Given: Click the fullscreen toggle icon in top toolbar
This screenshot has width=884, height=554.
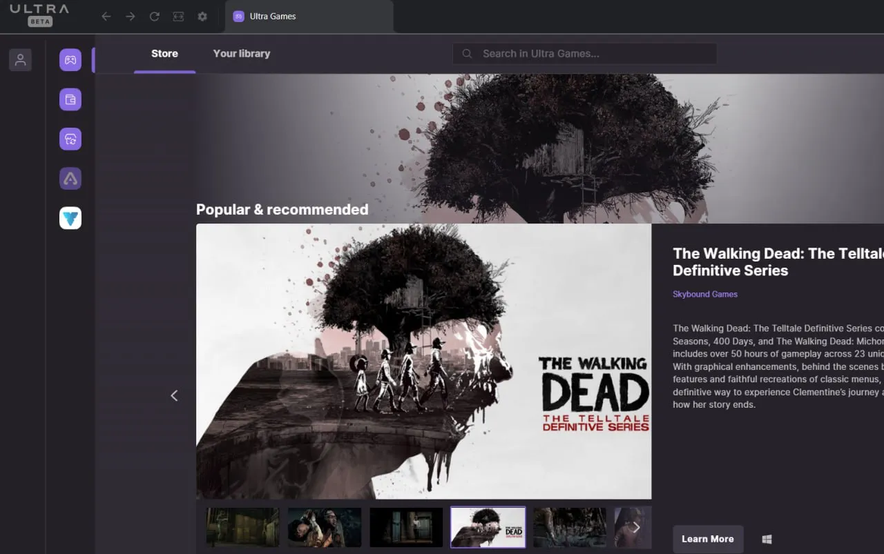Looking at the screenshot, I should tap(178, 17).
